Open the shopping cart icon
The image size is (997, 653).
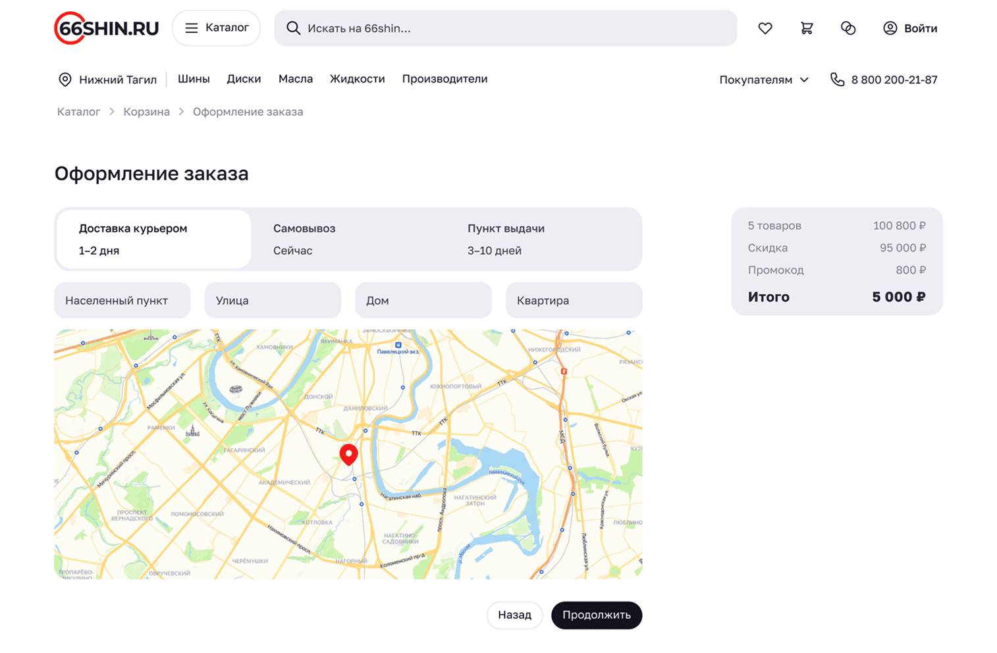807,28
